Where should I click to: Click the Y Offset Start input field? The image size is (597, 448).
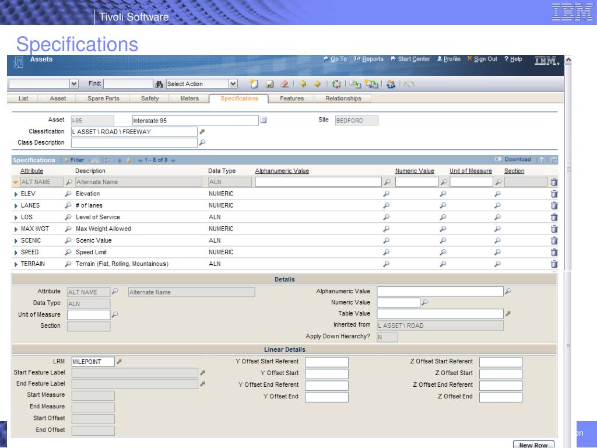[x=326, y=374]
